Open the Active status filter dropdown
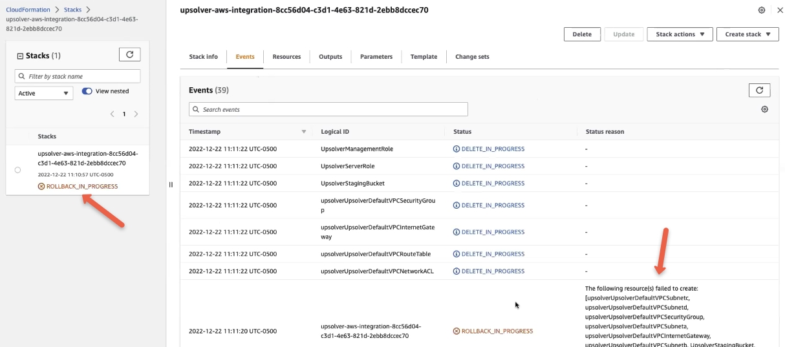 [44, 94]
